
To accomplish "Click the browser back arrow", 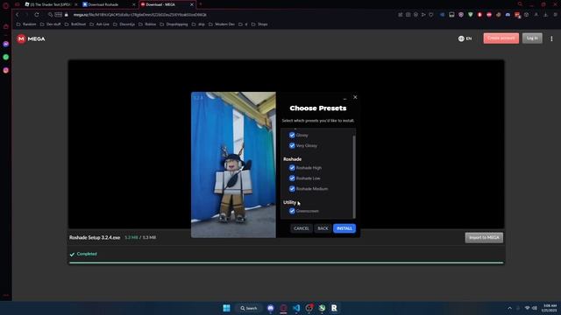I will 17,15.
